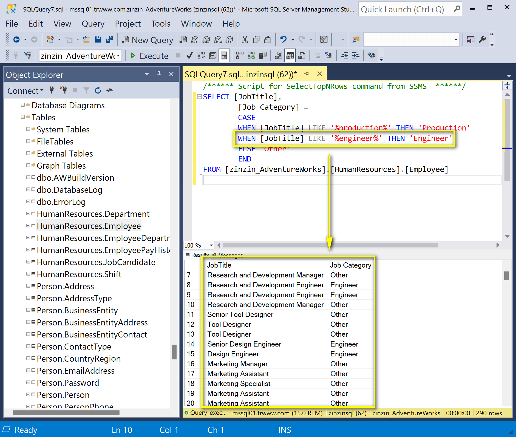Click the results grid vertical scrollbar thumb

tap(506, 276)
